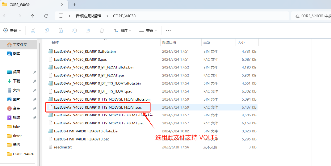This screenshot has width=331, height=166.
Task: Unpin 视频 using its pin icon
Action: tap(35, 117)
